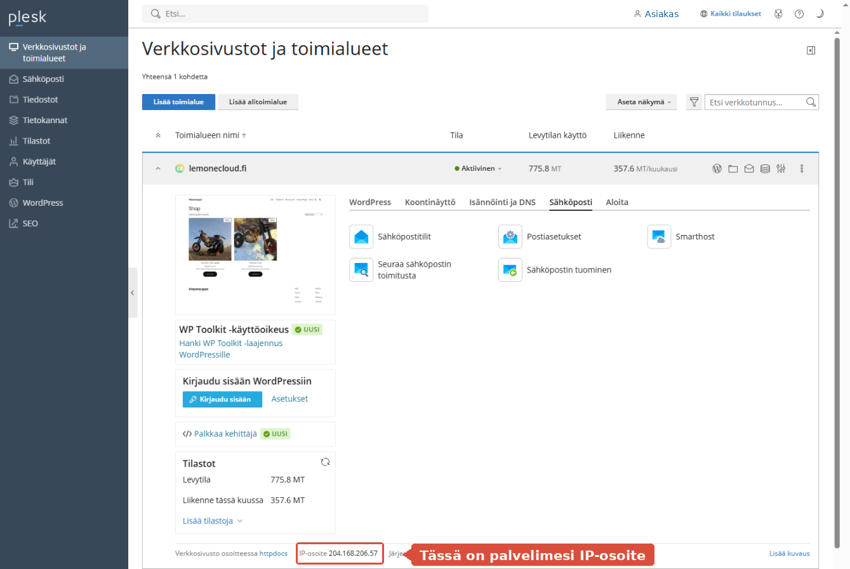Viewport: 850px width, 569px height.
Task: Open the three-dot menu for lemonecloud.fi
Action: 802,168
